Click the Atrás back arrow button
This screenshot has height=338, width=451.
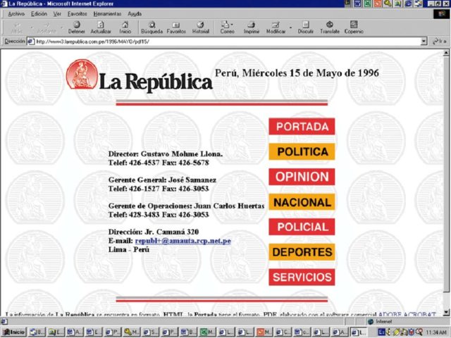click(17, 27)
